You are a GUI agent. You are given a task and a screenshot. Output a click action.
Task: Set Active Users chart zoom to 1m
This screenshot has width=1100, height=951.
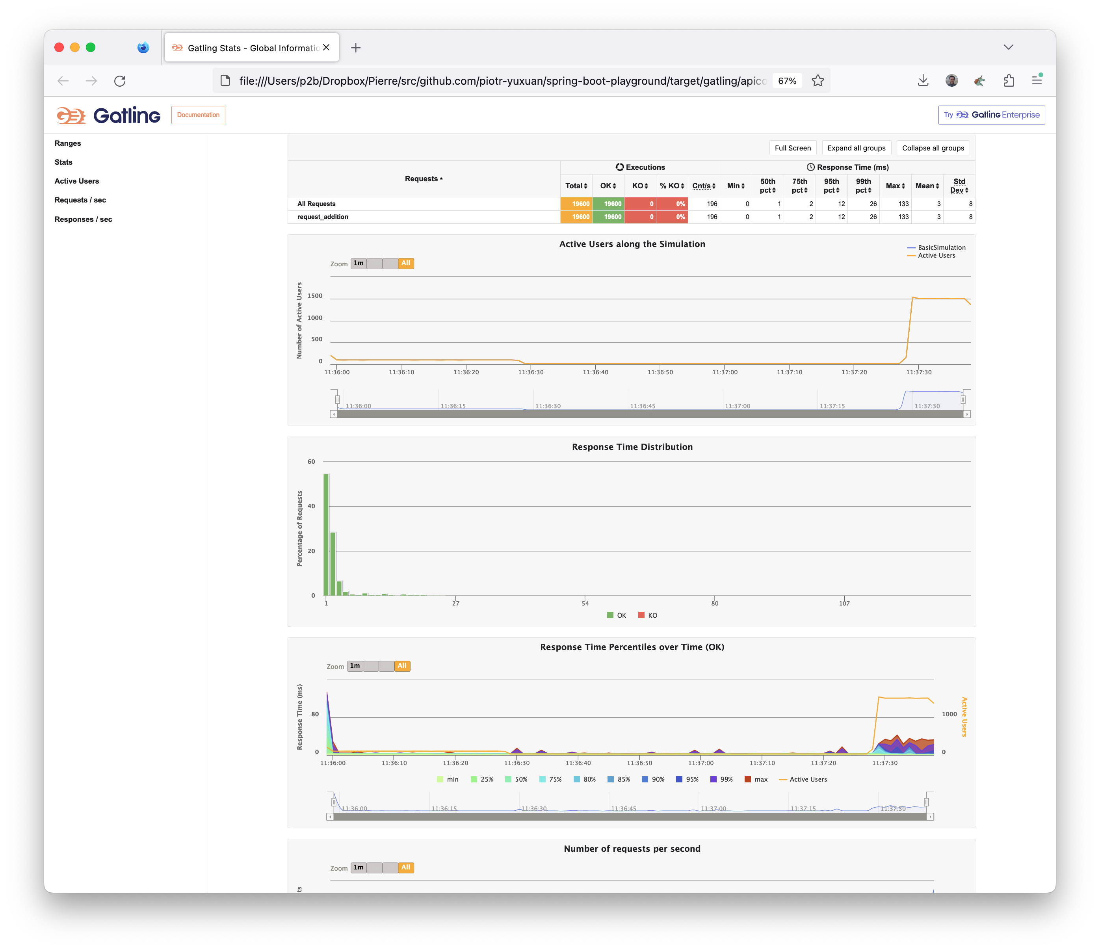pyautogui.click(x=359, y=264)
